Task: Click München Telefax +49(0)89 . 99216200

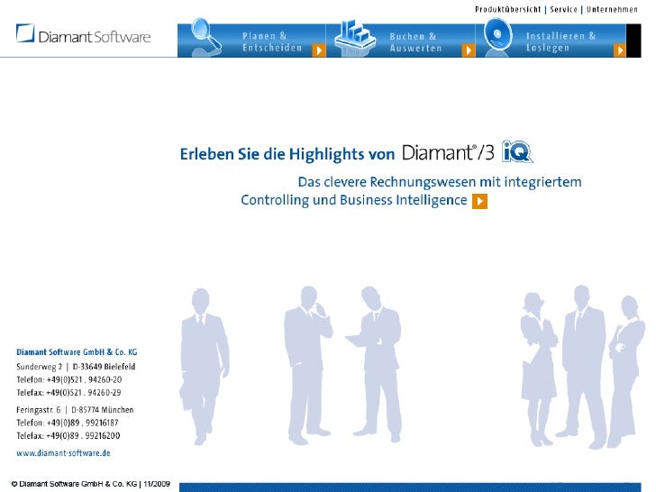Action: [x=68, y=435]
